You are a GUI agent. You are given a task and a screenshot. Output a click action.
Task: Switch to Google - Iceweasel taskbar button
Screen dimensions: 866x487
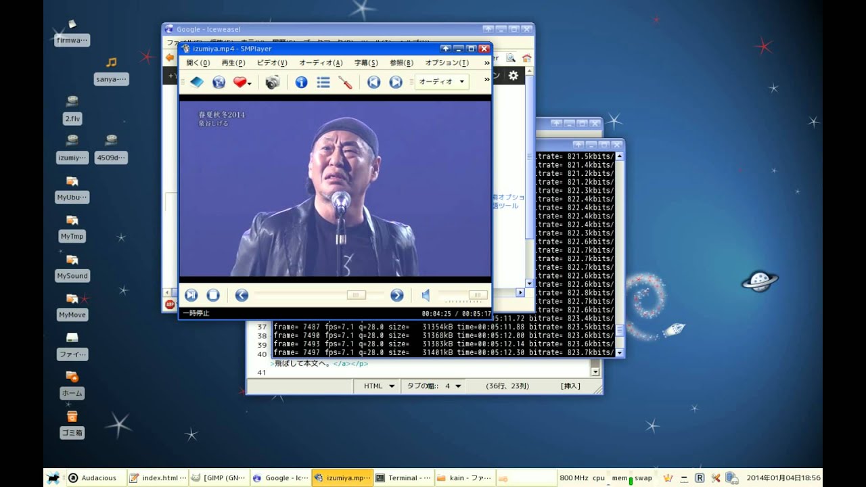(x=280, y=478)
